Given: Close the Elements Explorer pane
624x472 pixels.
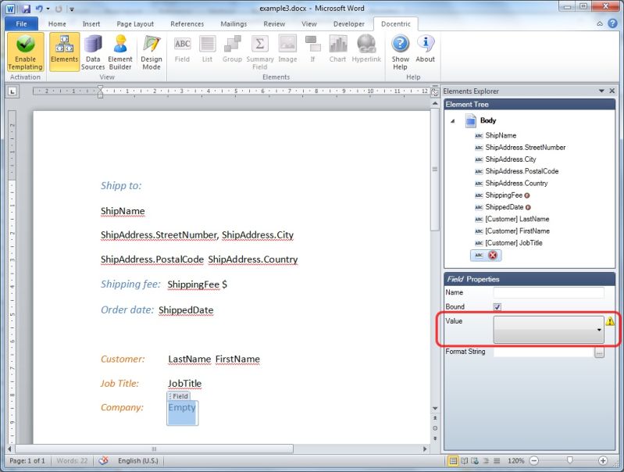Looking at the screenshot, I should point(612,91).
